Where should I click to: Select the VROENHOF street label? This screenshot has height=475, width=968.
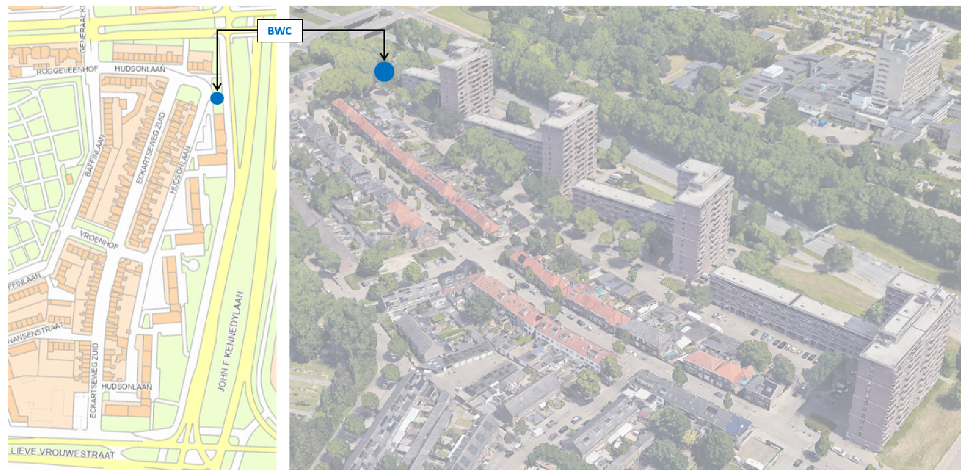point(99,240)
